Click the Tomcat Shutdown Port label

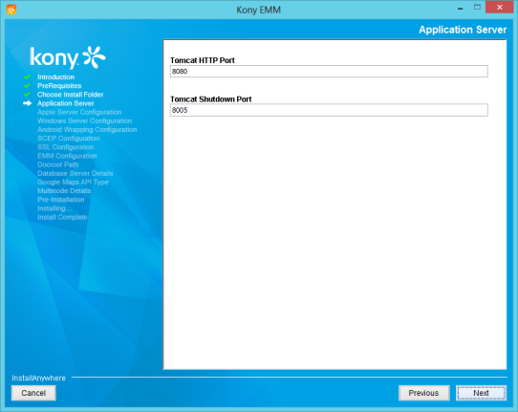coord(211,99)
